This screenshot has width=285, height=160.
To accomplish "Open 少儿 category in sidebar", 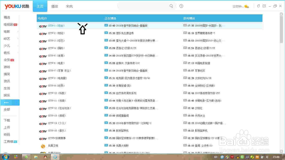I will (7, 46).
